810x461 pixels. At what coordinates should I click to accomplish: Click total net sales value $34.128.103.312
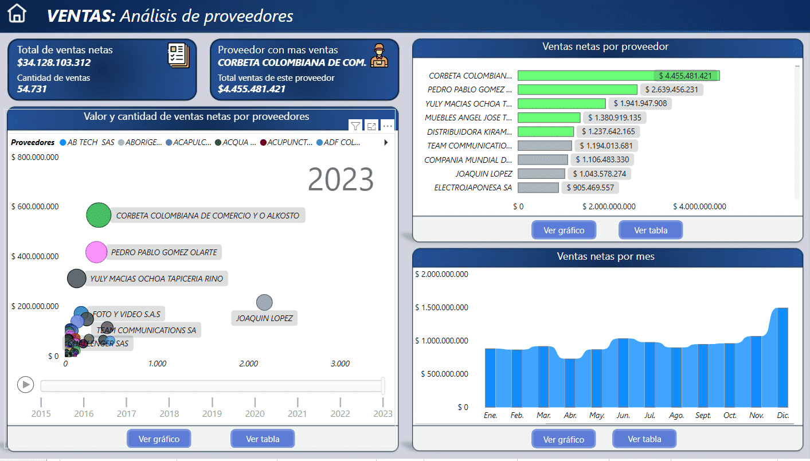(54, 62)
